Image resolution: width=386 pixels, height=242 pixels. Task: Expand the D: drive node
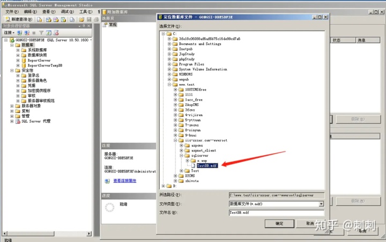pos(163,186)
